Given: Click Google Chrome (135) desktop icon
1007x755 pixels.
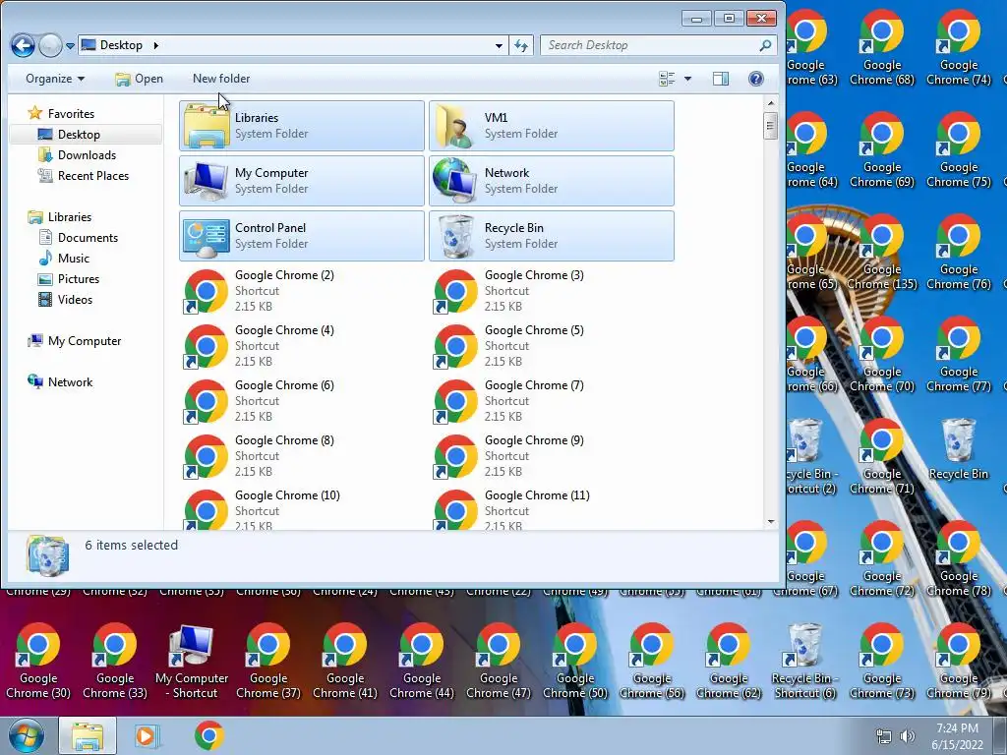Looking at the screenshot, I should pyautogui.click(x=882, y=253).
